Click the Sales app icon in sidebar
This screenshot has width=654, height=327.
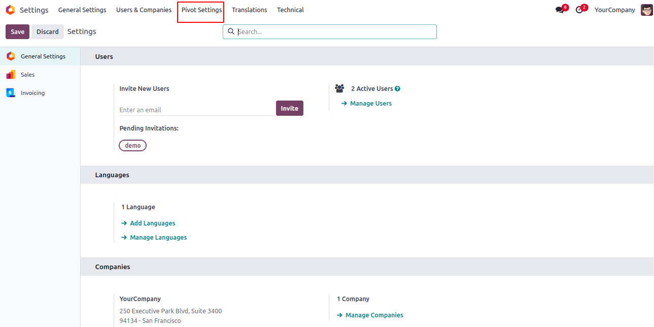pyautogui.click(x=11, y=75)
